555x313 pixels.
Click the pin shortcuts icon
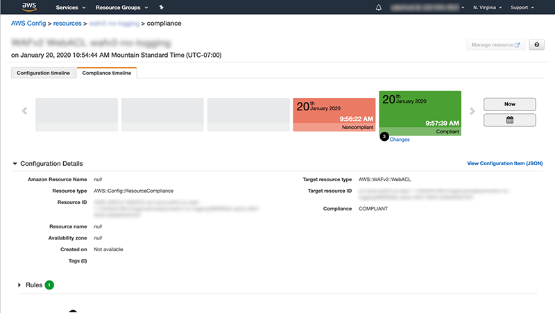click(x=162, y=7)
